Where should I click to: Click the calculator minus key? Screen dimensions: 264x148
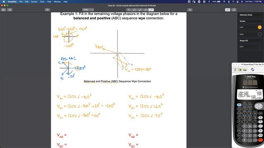point(260,126)
